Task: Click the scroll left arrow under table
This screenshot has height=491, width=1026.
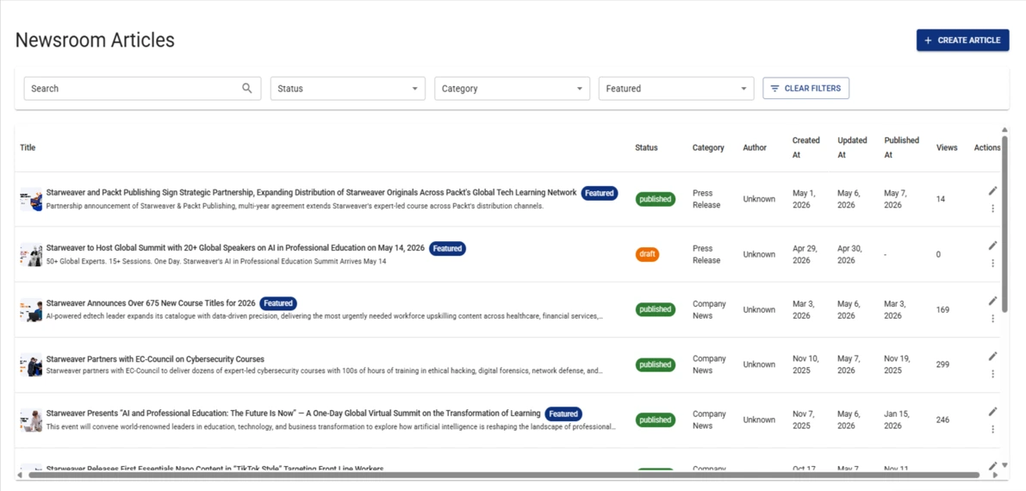Action: 21,475
